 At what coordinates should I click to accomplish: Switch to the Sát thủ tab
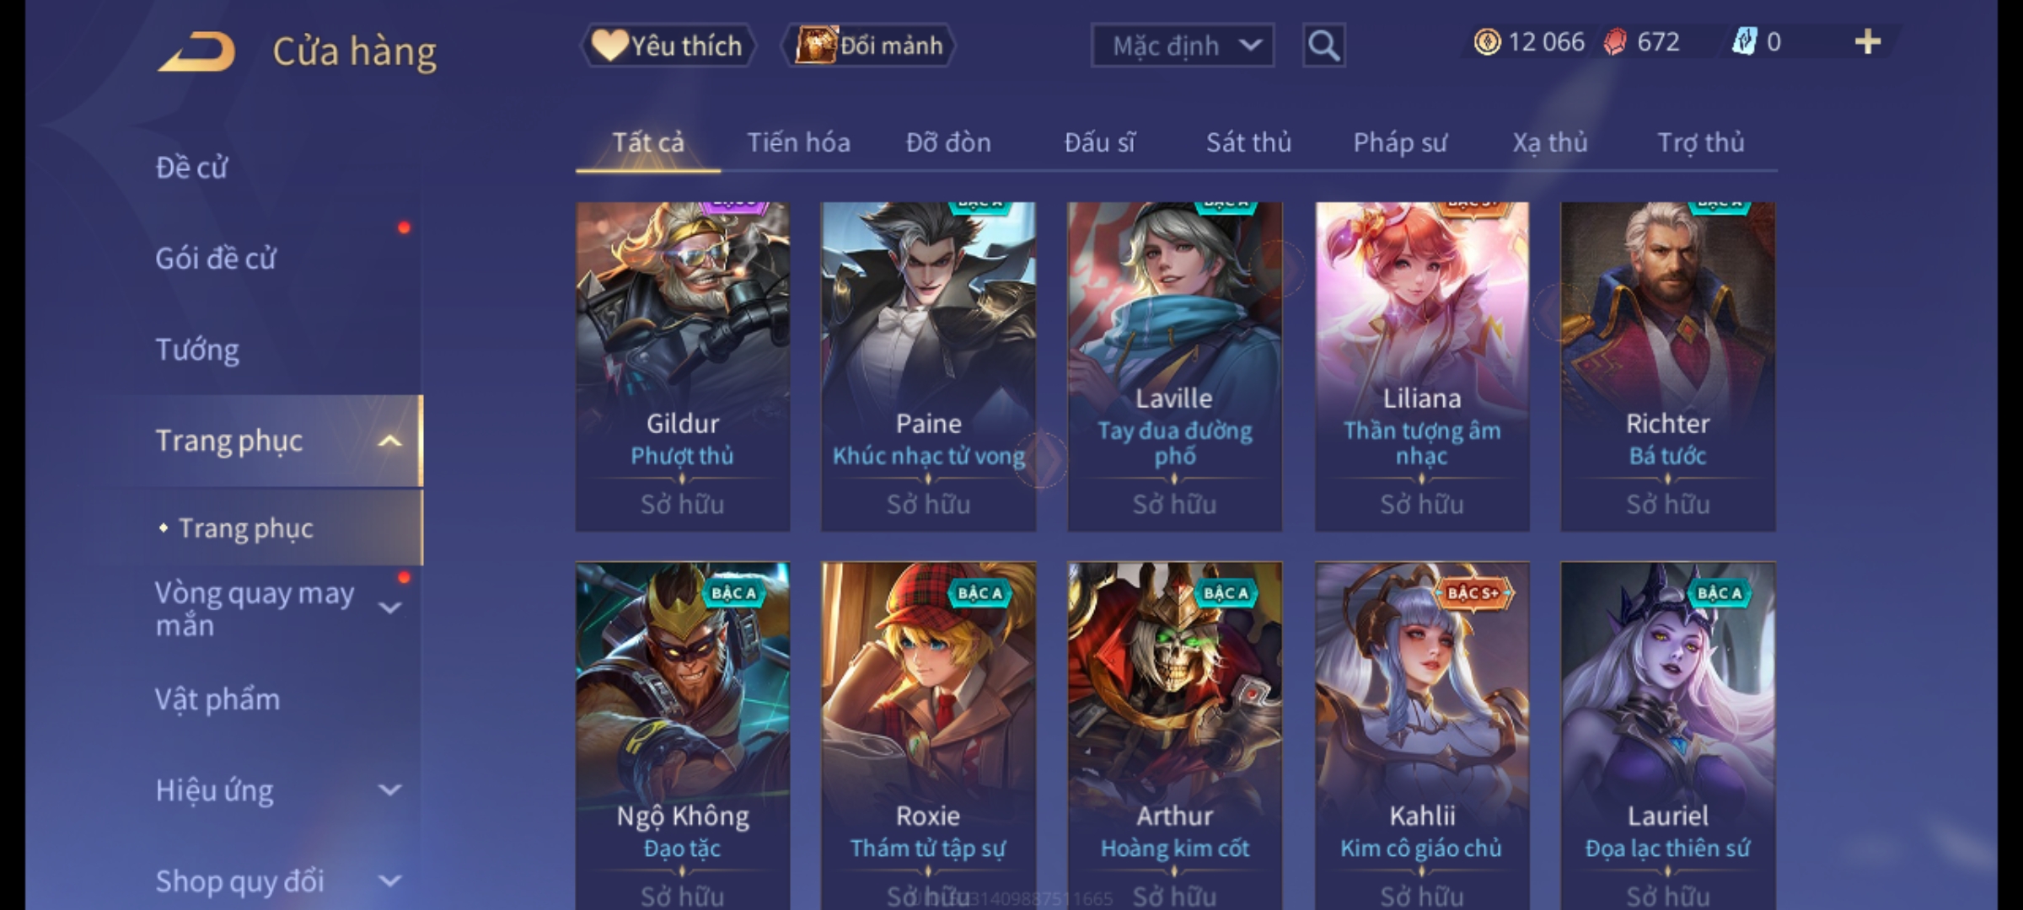(1248, 142)
